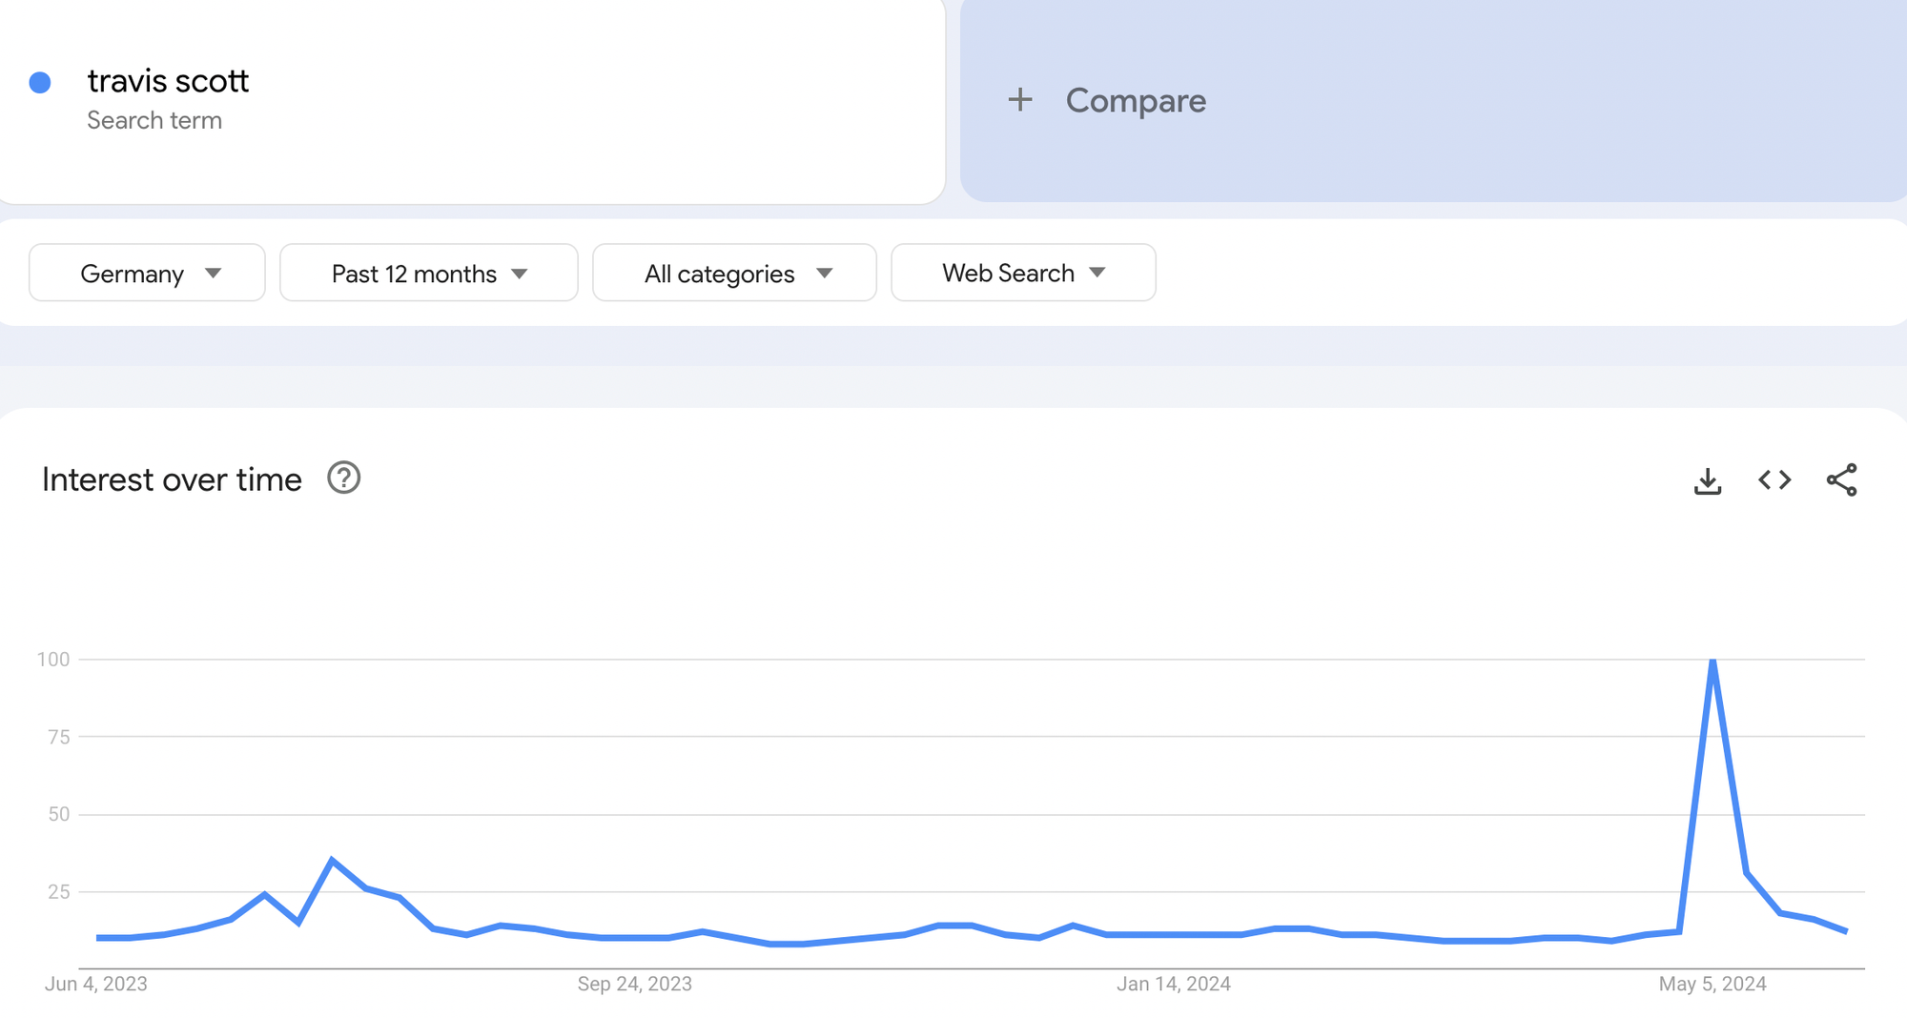Click the Jan 14, 2024 timeline label

1175,984
